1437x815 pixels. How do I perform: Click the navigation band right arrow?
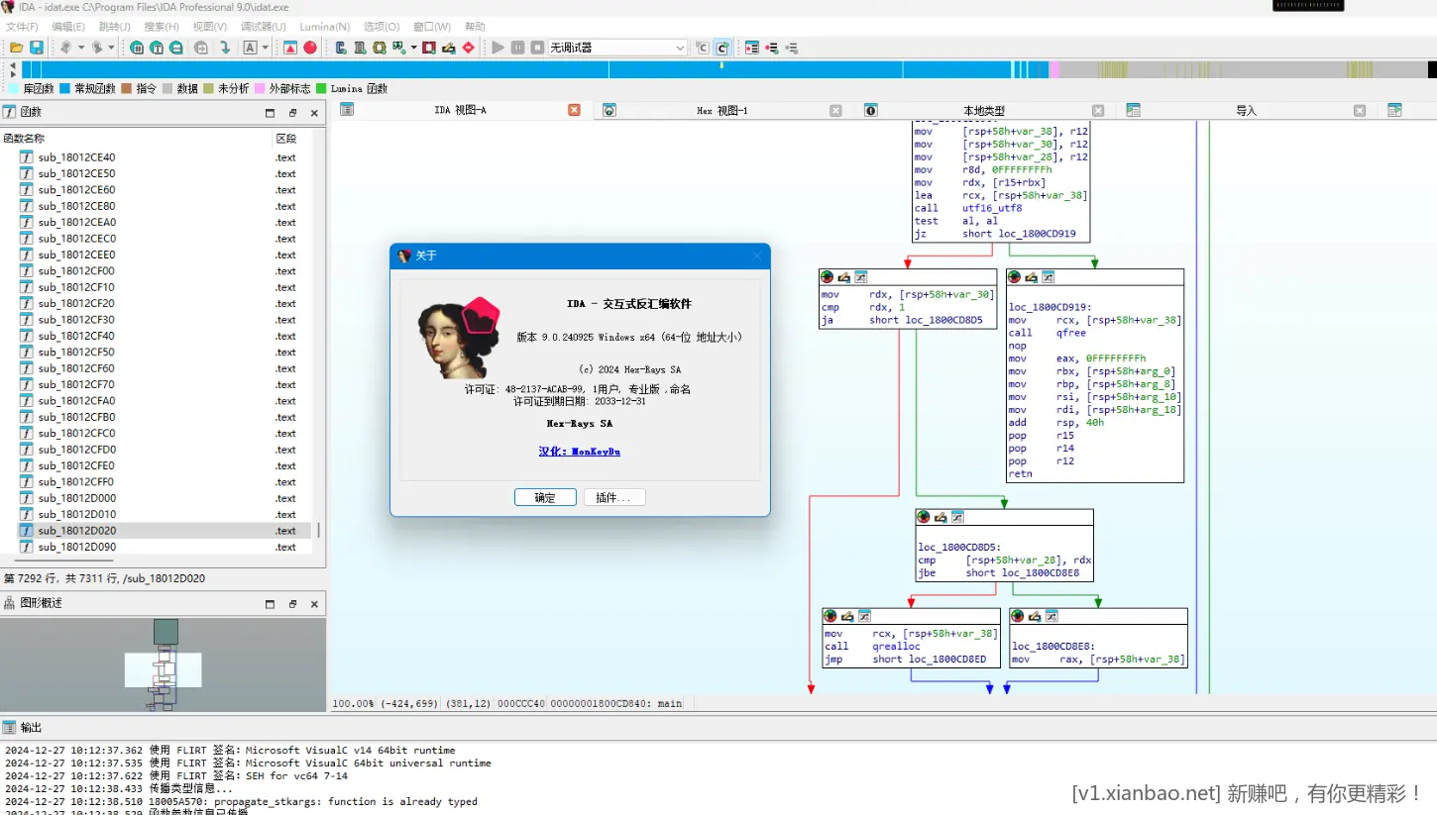coord(13,74)
